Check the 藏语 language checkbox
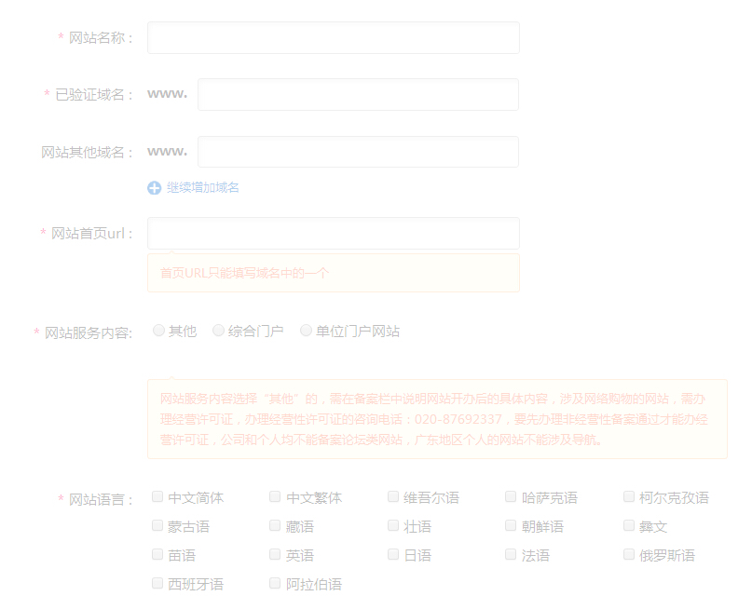752x596 pixels. click(x=274, y=525)
